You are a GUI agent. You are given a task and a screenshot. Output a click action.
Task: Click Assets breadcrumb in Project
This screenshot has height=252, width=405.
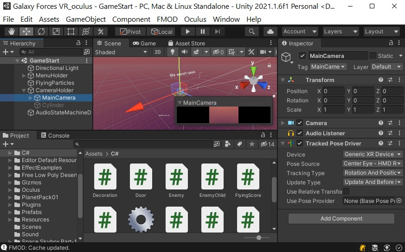pos(94,154)
